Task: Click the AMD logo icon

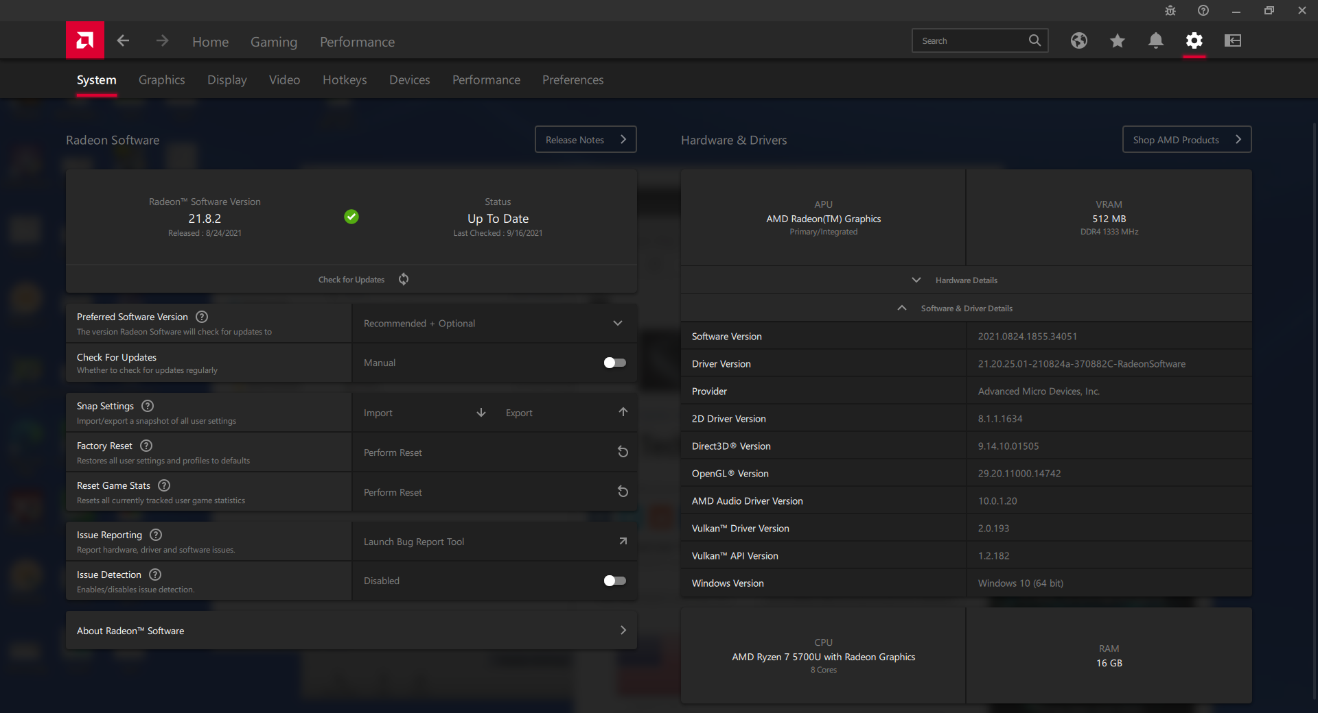Action: tap(85, 40)
